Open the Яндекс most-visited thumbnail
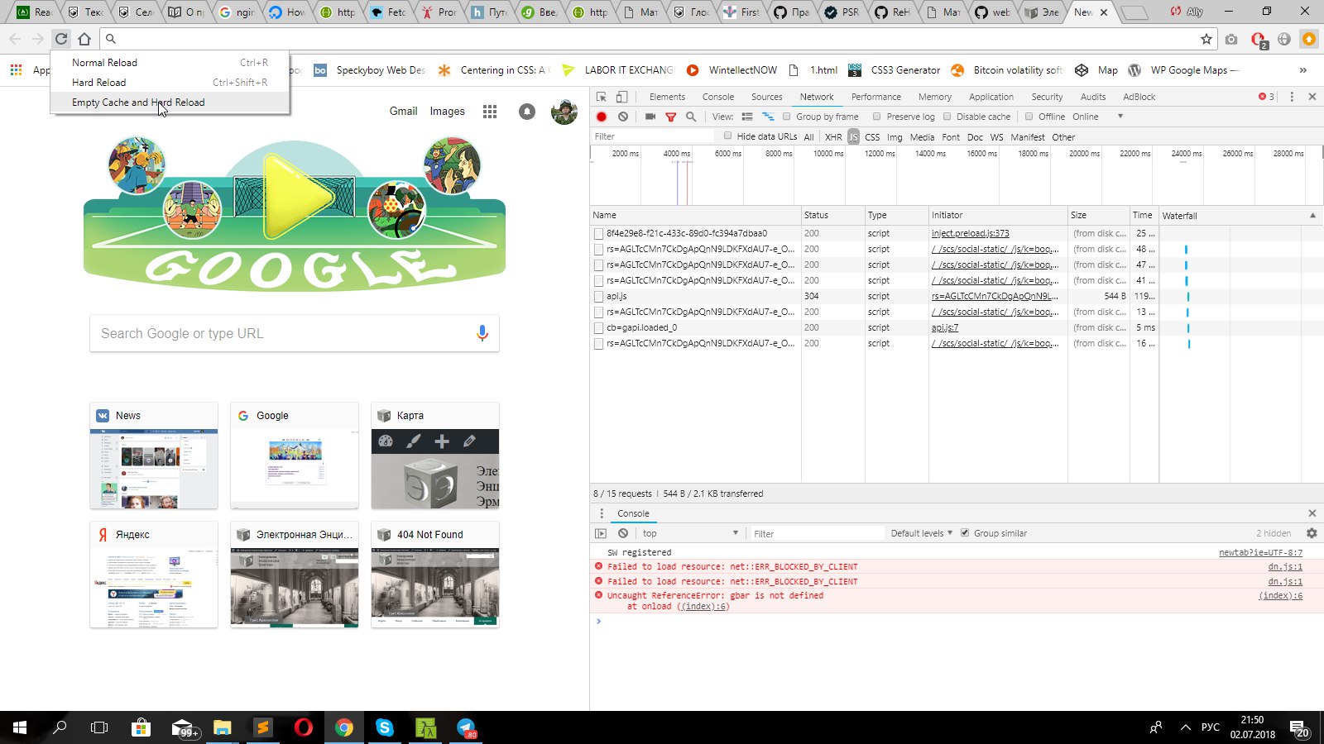The height and width of the screenshot is (744, 1324). click(154, 575)
